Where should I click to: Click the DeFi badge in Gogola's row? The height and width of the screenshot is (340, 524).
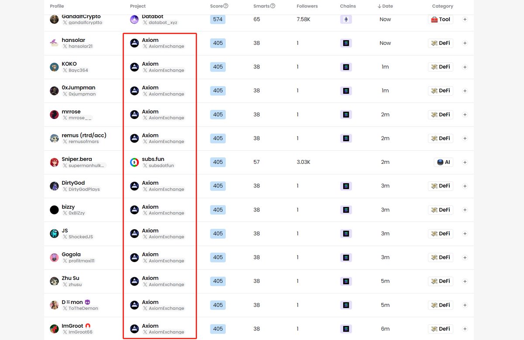441,257
